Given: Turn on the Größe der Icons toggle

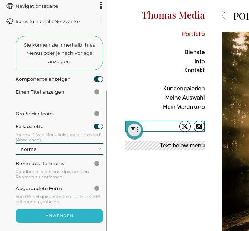Looking at the screenshot, I should pos(99,114).
